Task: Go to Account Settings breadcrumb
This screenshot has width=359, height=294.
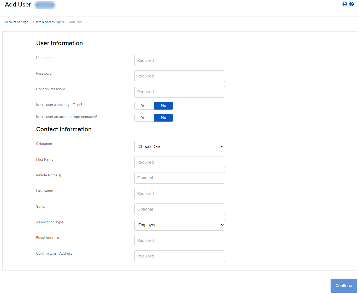Action: coord(16,22)
